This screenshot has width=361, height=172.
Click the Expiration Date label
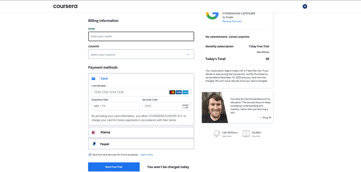(100, 99)
